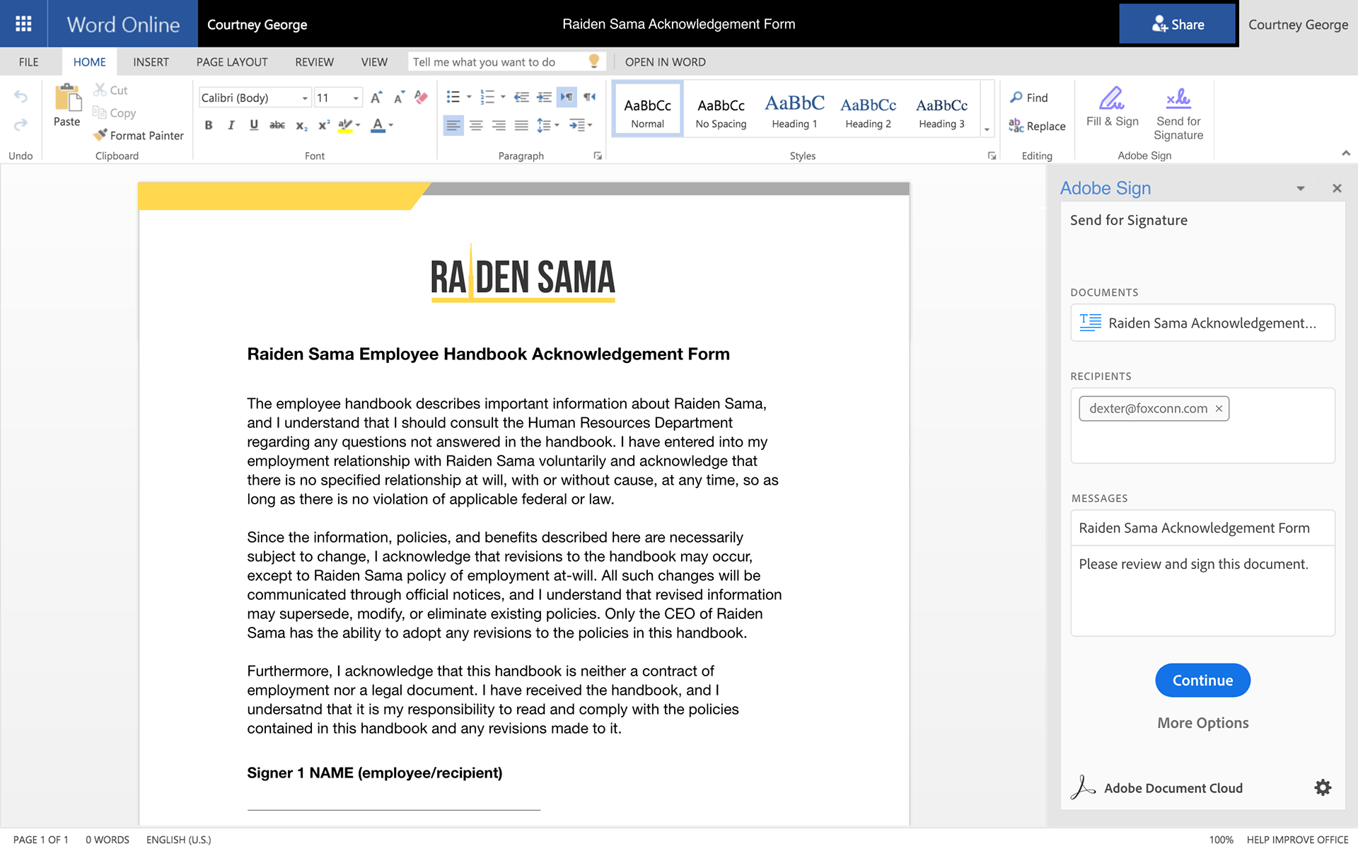
Task: Toggle Italic formatting
Action: (231, 125)
